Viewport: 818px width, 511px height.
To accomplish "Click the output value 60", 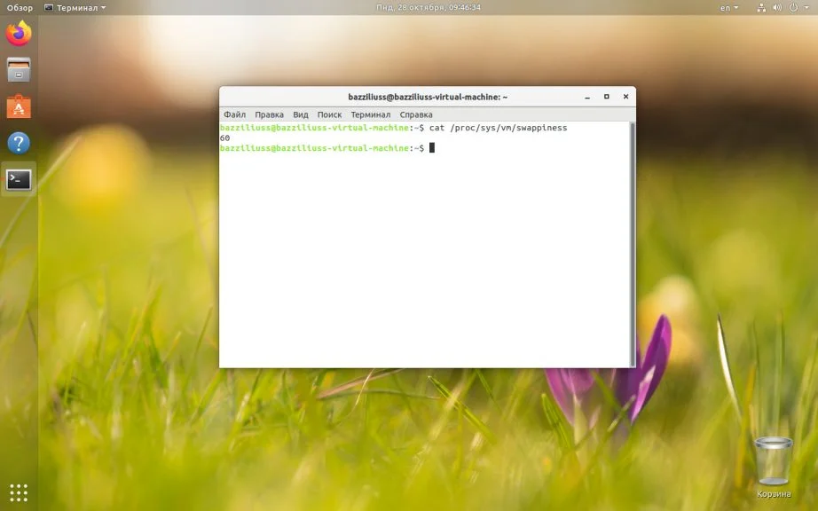I will [x=224, y=138].
